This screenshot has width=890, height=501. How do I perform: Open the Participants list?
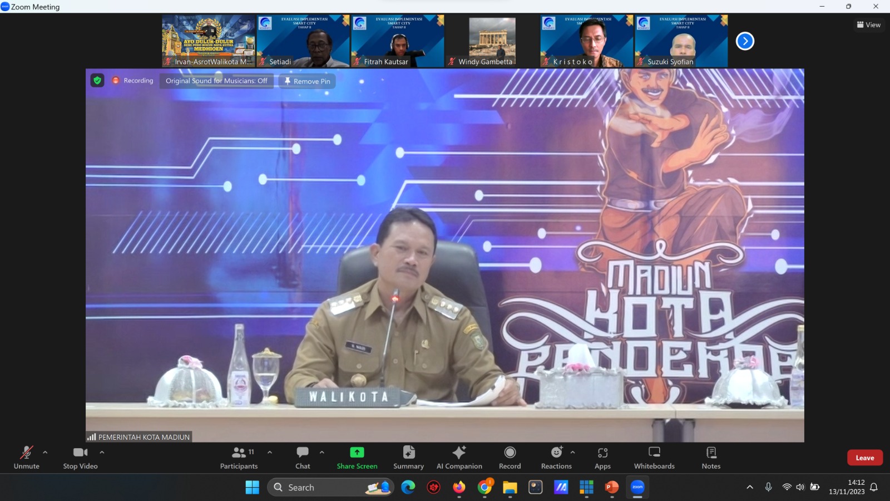pos(239,458)
